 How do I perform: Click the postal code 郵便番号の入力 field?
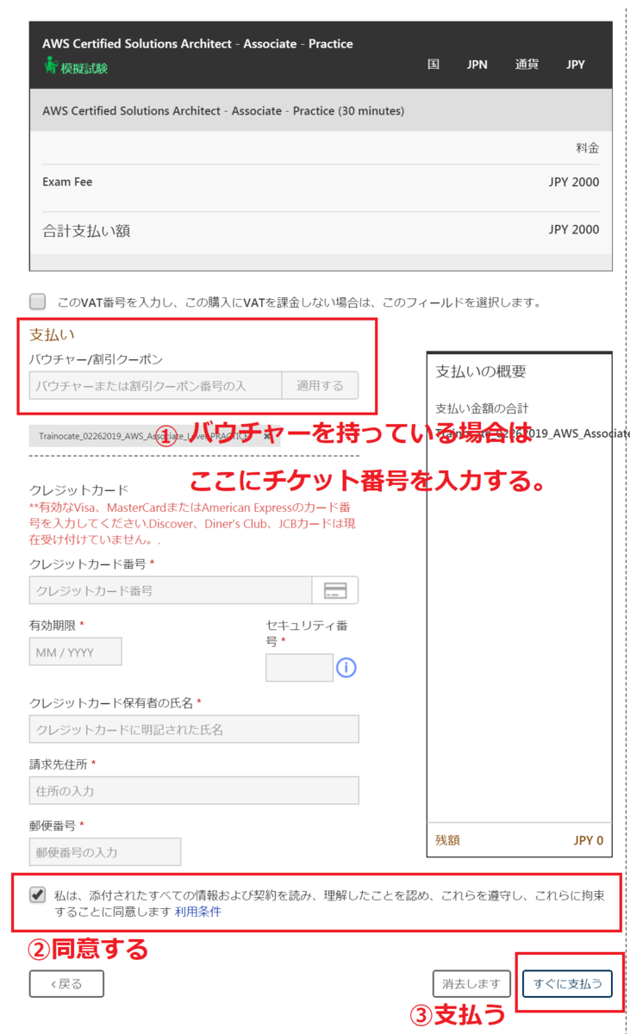click(x=105, y=851)
